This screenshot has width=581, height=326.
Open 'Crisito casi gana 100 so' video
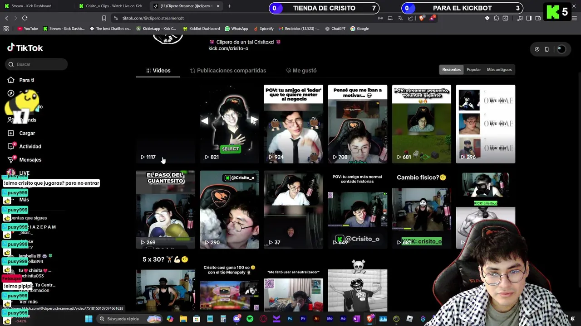point(229,284)
